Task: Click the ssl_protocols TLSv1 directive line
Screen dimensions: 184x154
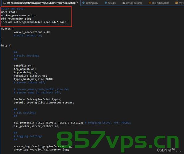Action: pyautogui.click(x=48, y=123)
